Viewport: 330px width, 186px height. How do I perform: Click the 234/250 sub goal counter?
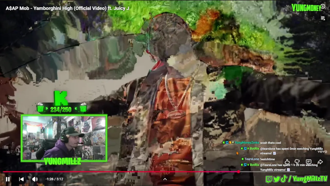[x=61, y=110]
